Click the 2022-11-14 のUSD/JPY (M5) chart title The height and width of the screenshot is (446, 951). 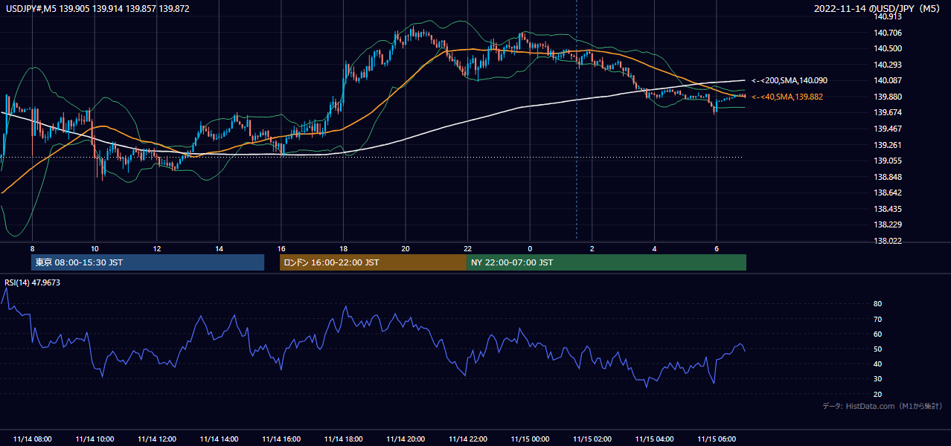coord(878,9)
